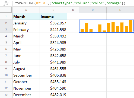Select the $362,057 cell

pos(53,23)
